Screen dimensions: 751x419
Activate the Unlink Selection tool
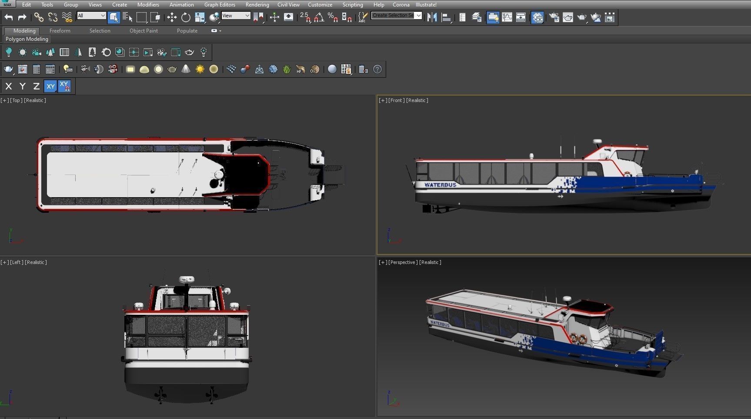pos(53,17)
